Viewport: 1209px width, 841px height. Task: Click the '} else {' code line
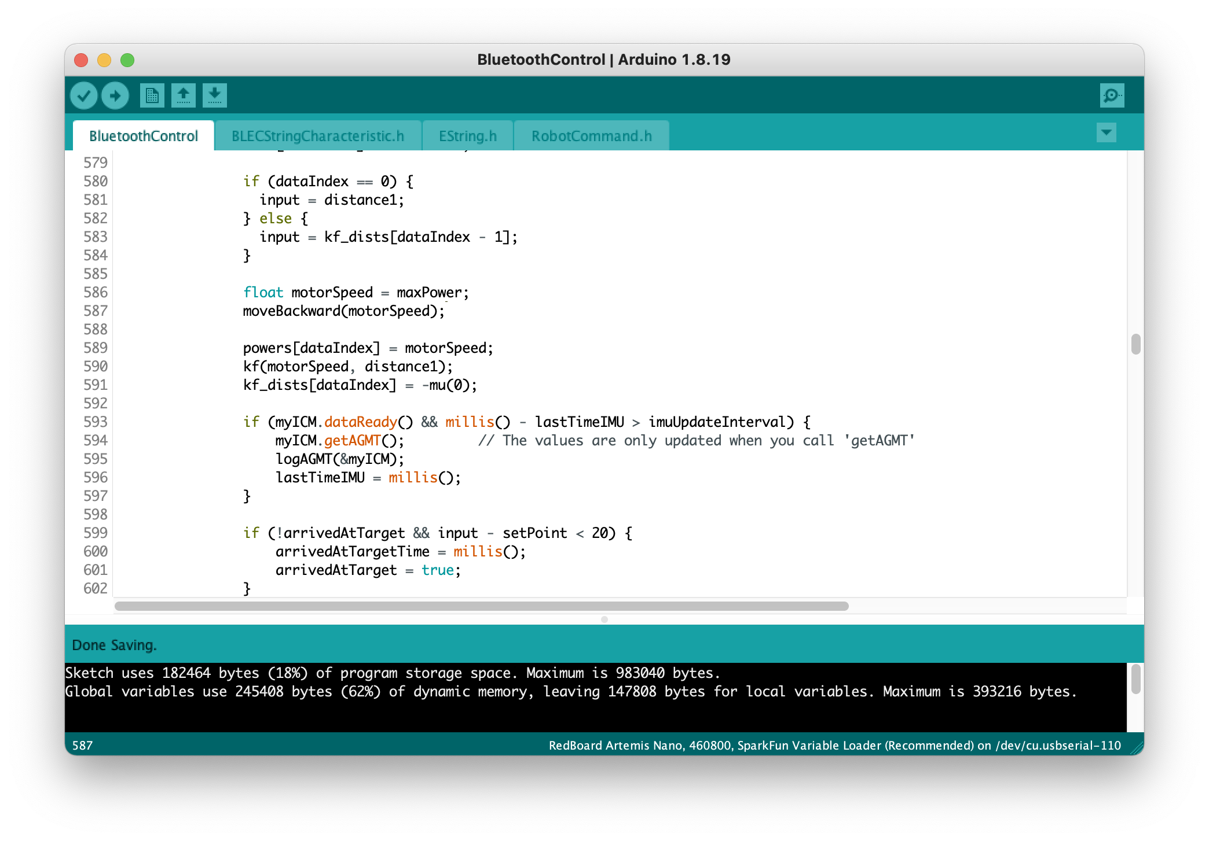[276, 219]
